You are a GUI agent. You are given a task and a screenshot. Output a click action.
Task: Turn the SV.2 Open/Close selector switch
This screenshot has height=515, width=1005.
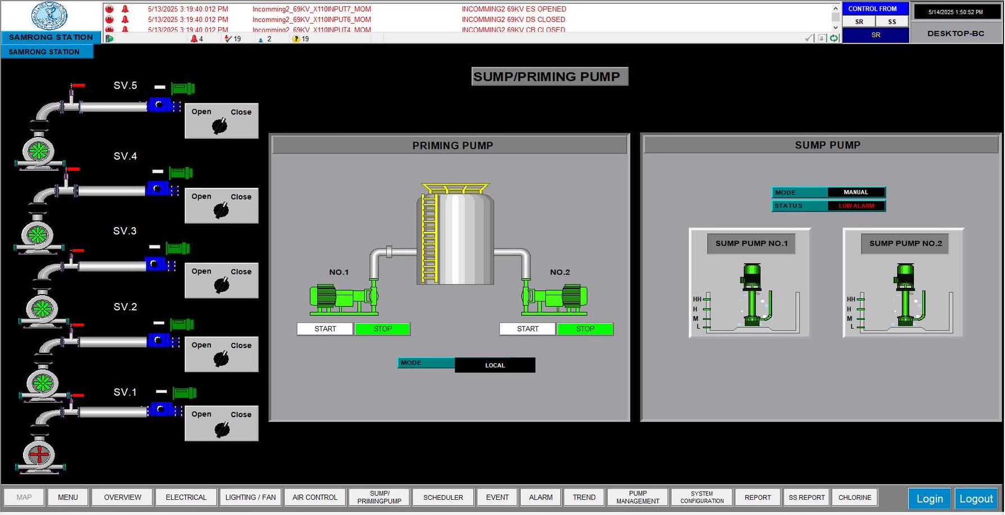pos(221,359)
